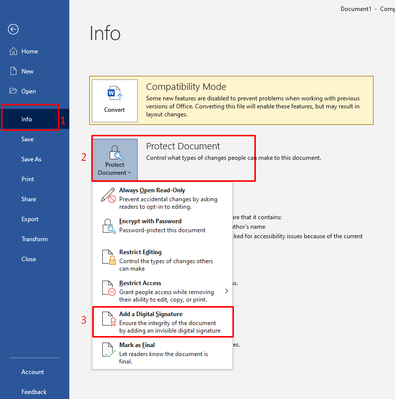Open the Transform option

point(34,239)
